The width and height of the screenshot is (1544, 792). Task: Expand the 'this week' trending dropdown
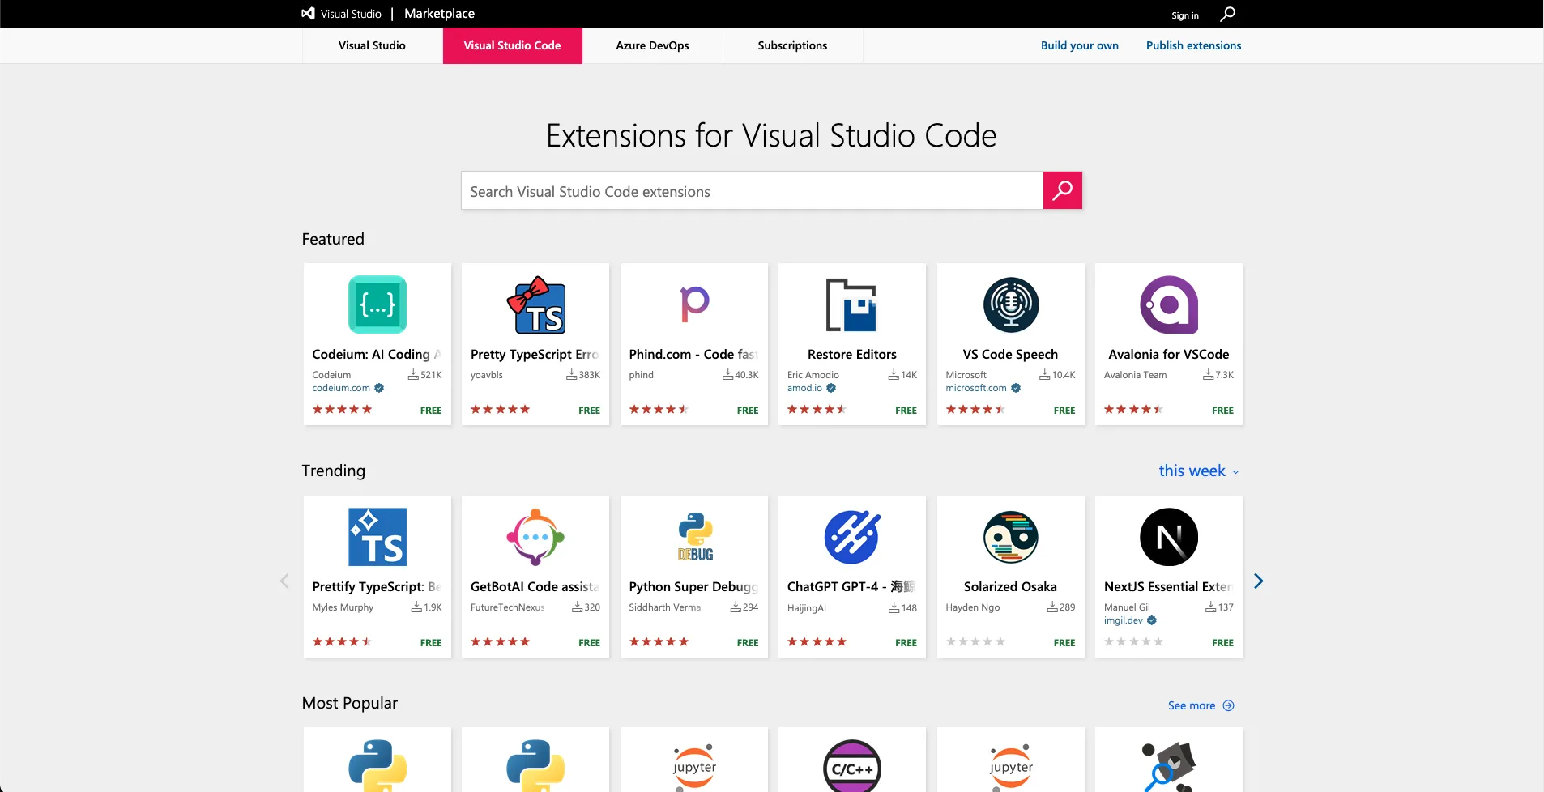[x=1199, y=471]
